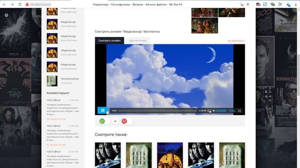Click the downloads arrow icon in the toolbar
This screenshot has width=300, height=168.
[296, 4]
